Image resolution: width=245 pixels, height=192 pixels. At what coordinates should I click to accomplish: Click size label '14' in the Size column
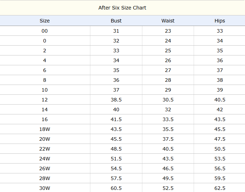coord(45,110)
